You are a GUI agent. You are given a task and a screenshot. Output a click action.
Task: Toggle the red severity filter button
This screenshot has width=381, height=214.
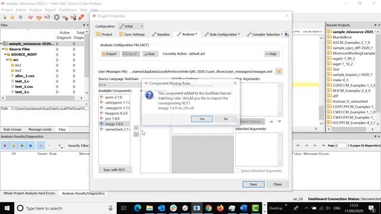[5, 146]
